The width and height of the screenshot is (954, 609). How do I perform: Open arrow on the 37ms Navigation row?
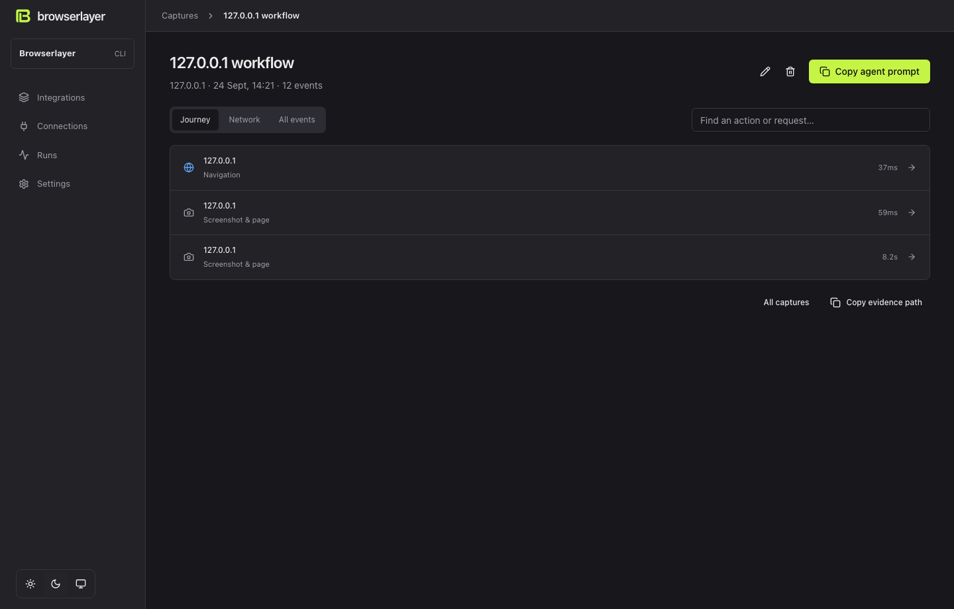pos(912,167)
